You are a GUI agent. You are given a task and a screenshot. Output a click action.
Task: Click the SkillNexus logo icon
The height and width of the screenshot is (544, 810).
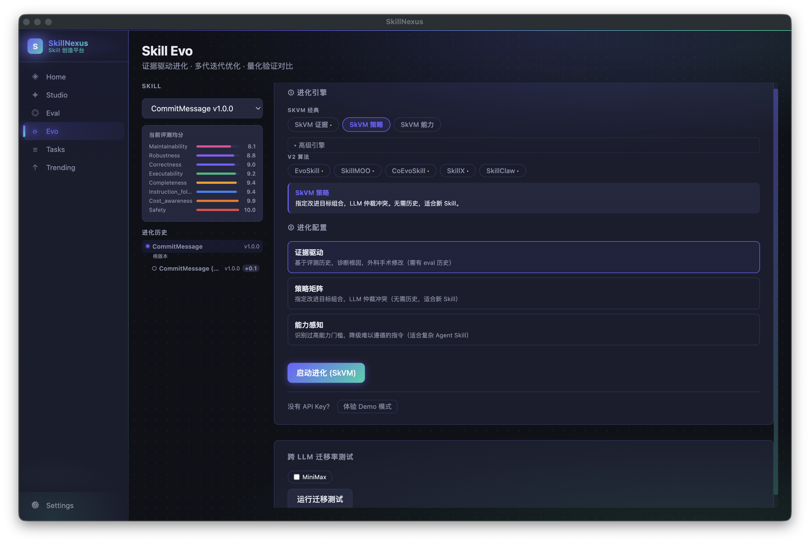tap(35, 46)
